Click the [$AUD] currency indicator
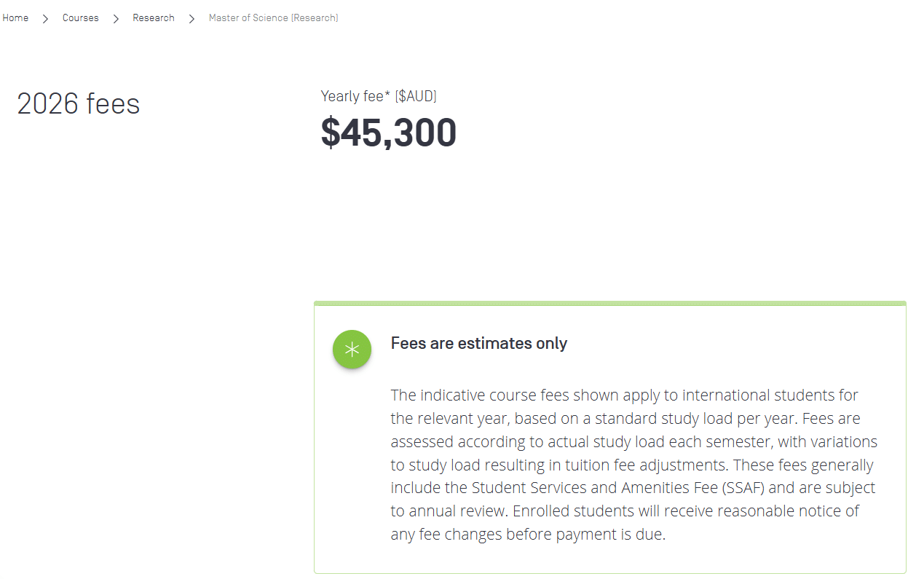The height and width of the screenshot is (579, 916). pos(416,96)
